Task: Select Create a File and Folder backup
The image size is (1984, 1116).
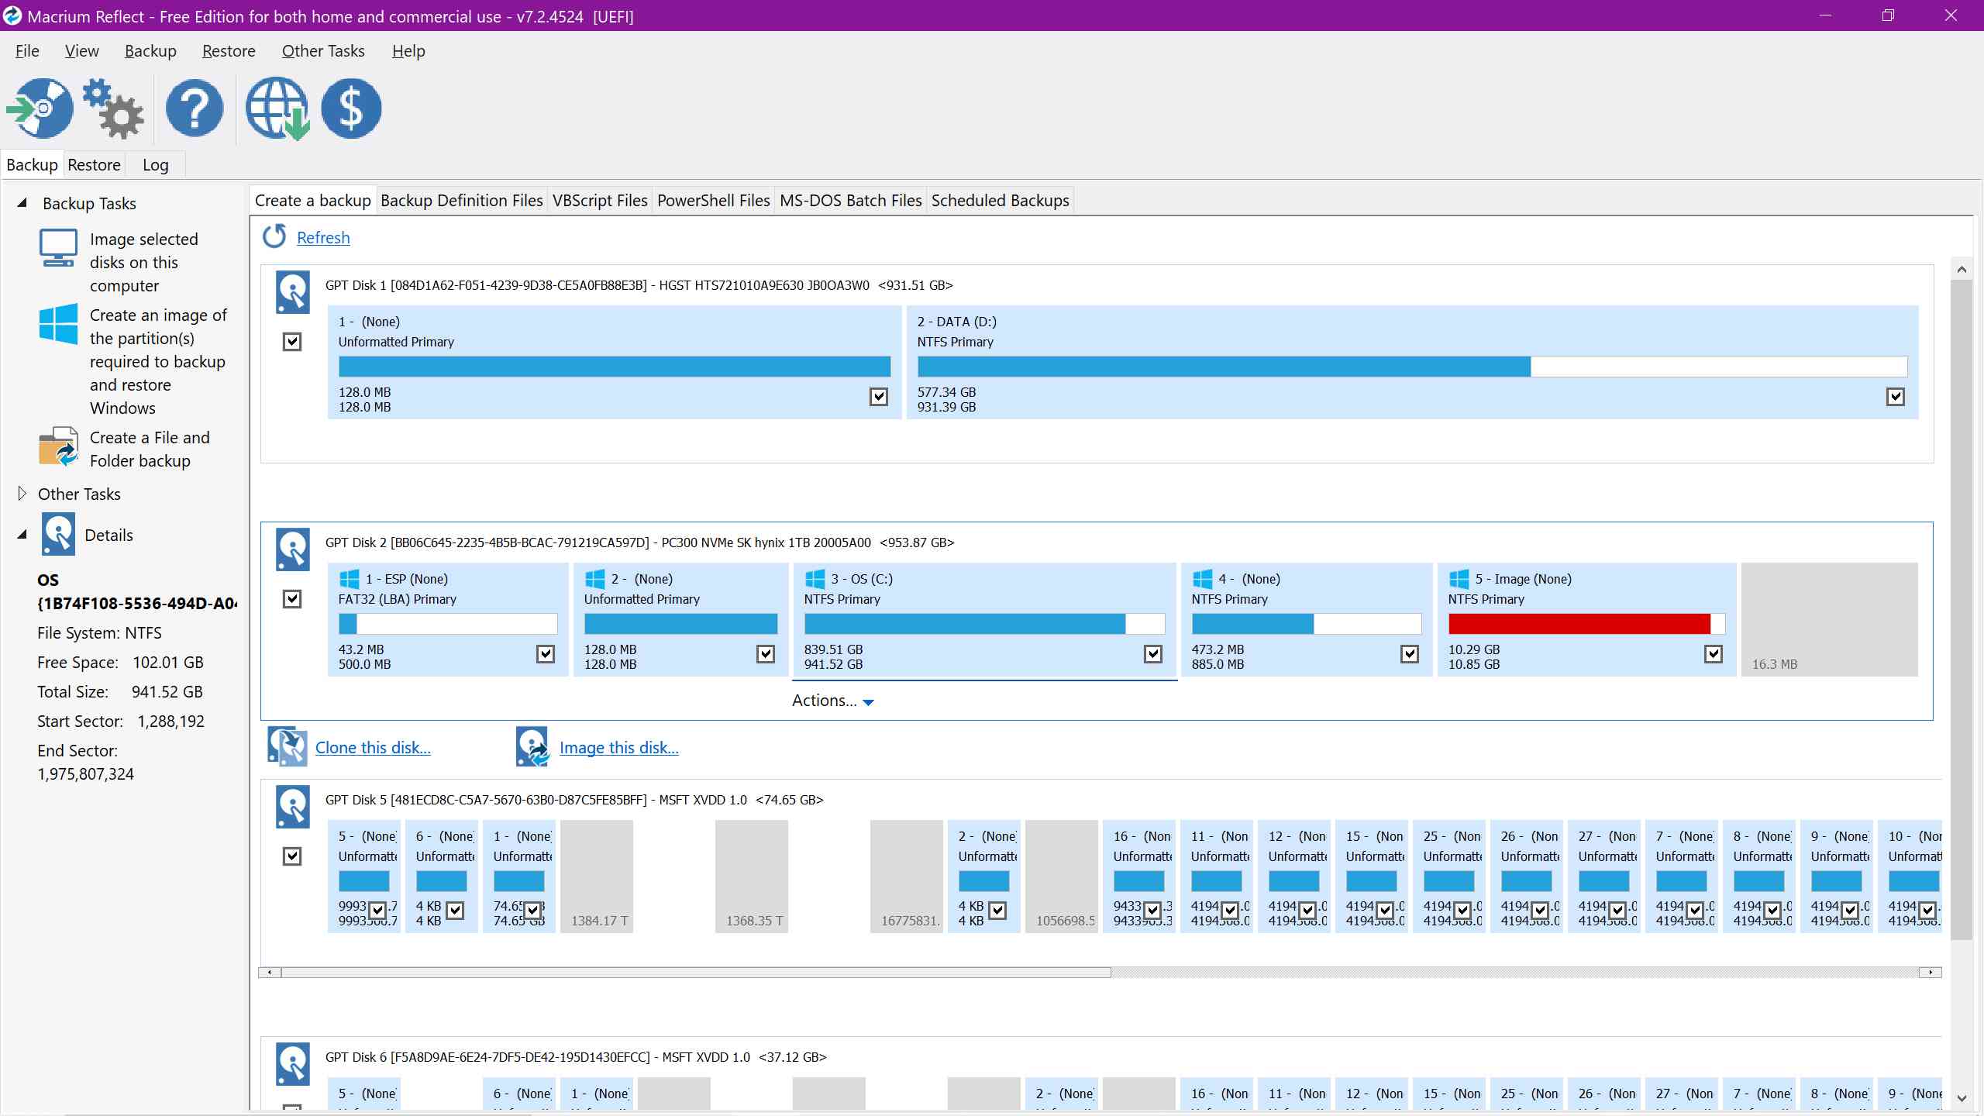Action: click(x=150, y=449)
